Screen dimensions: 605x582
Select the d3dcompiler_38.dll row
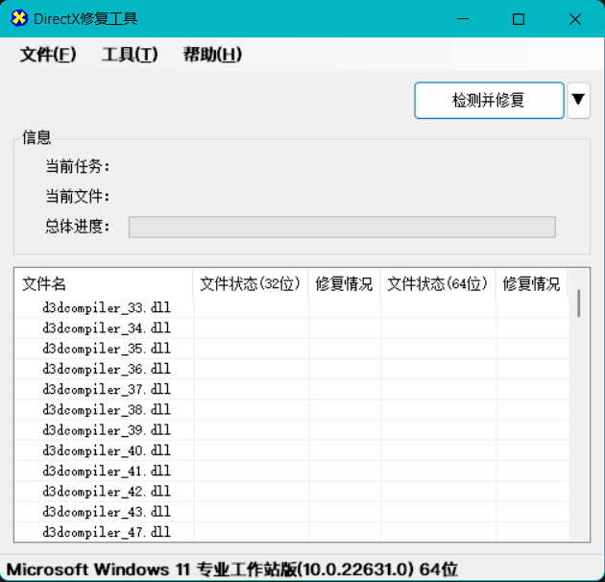click(292, 410)
